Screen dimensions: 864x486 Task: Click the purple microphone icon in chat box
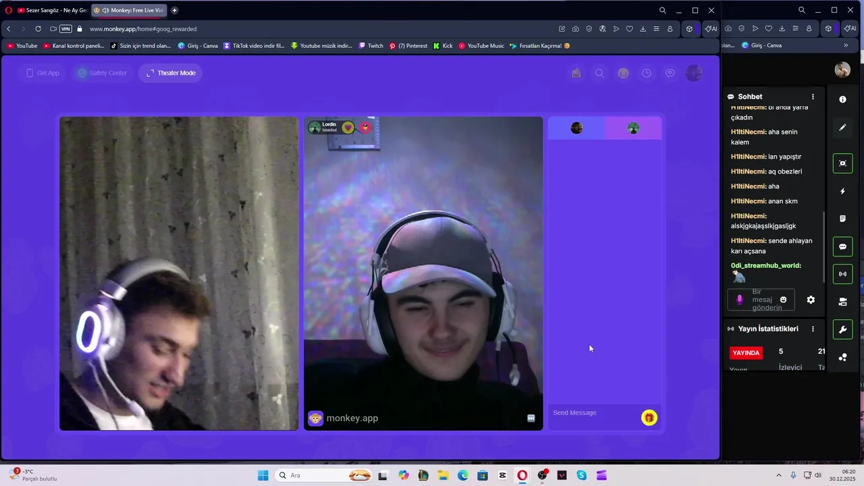pos(739,300)
